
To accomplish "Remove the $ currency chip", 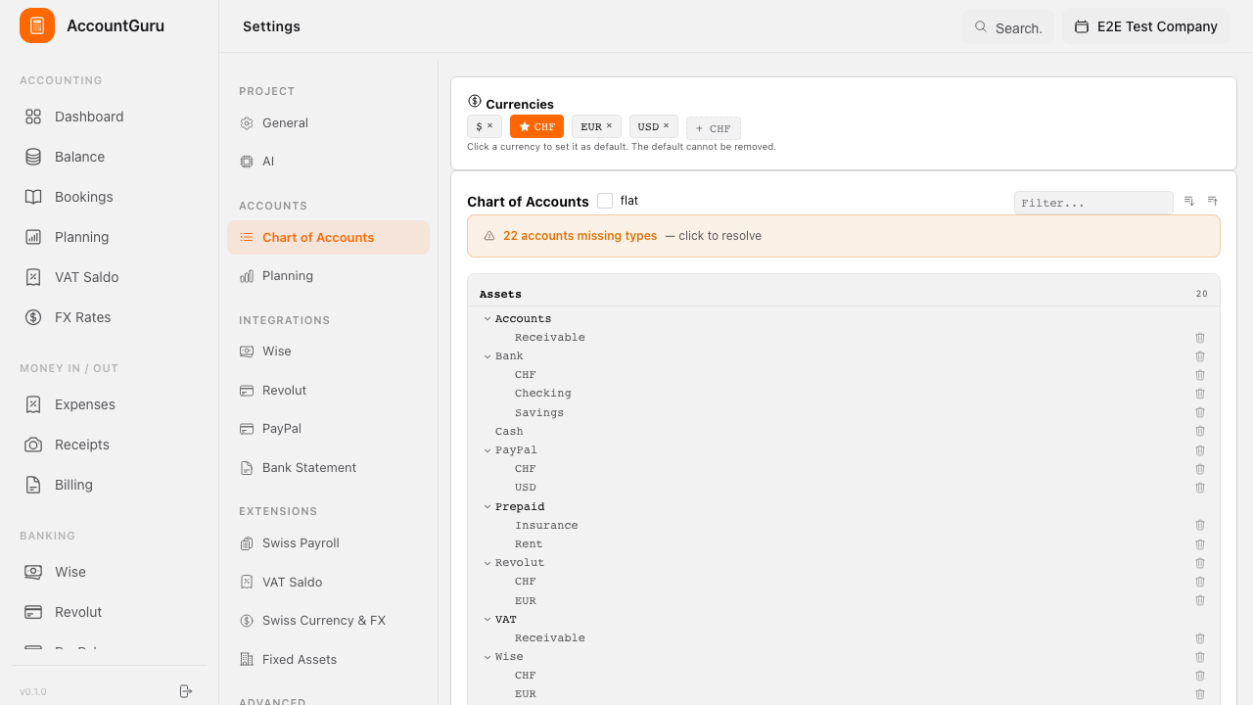I will [489, 125].
